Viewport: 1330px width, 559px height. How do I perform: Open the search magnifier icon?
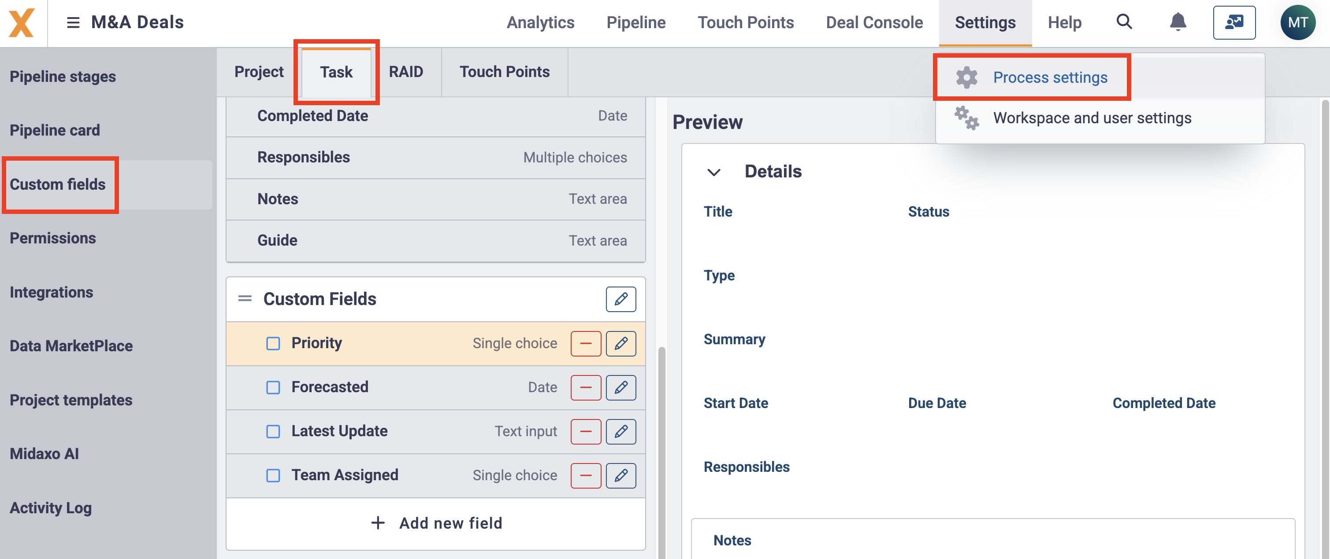[1124, 22]
